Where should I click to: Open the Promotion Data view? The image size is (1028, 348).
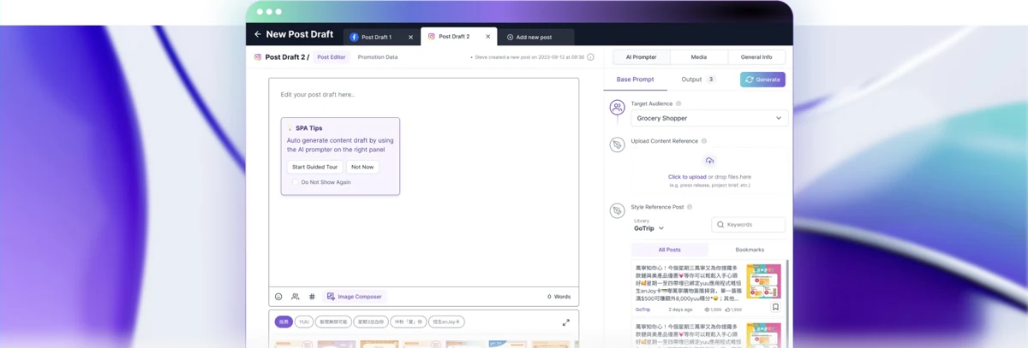pos(378,57)
